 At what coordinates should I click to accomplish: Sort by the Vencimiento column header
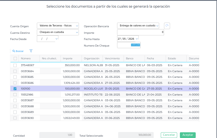pyautogui.click(x=112, y=59)
